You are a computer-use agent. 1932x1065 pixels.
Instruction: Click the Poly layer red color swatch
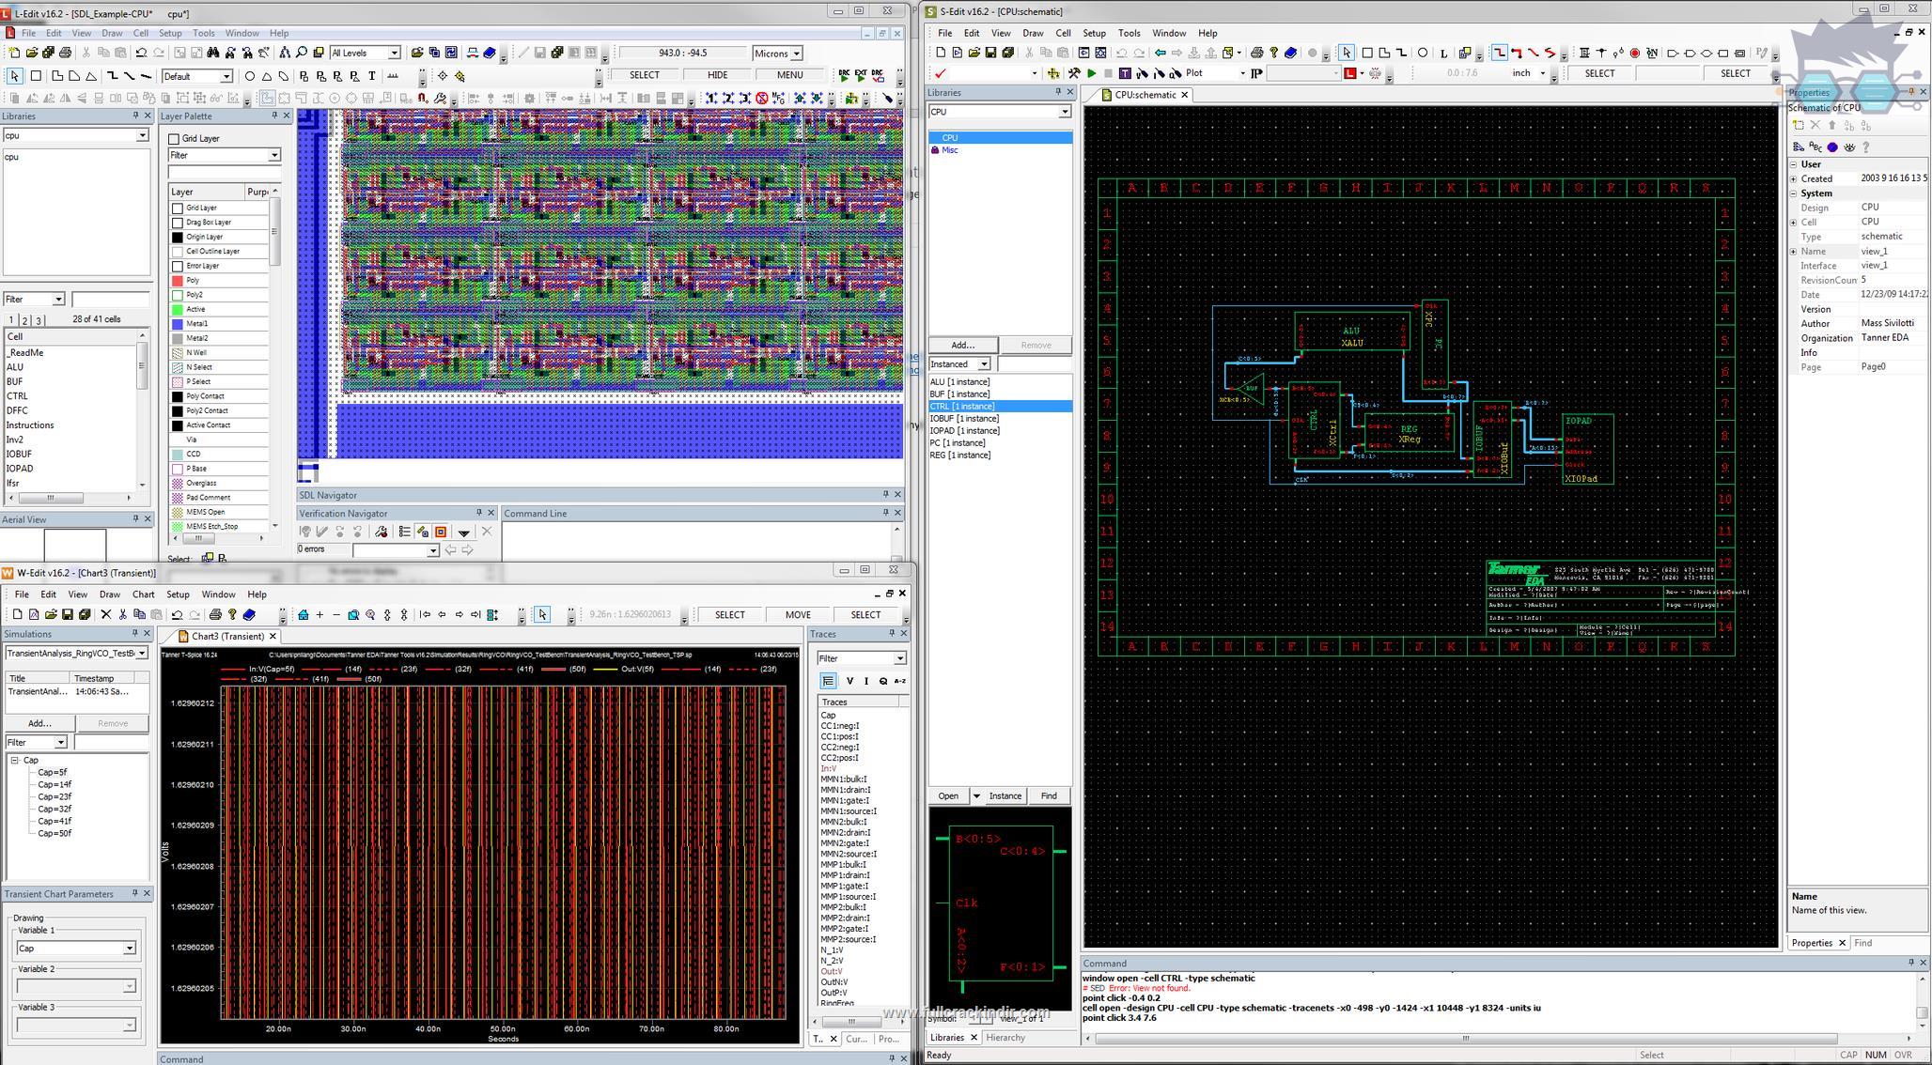tap(178, 281)
